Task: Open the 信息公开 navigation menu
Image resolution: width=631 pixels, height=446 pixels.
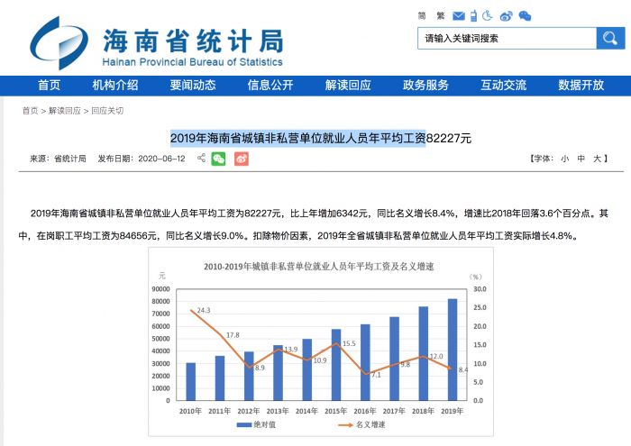Action: [x=270, y=85]
